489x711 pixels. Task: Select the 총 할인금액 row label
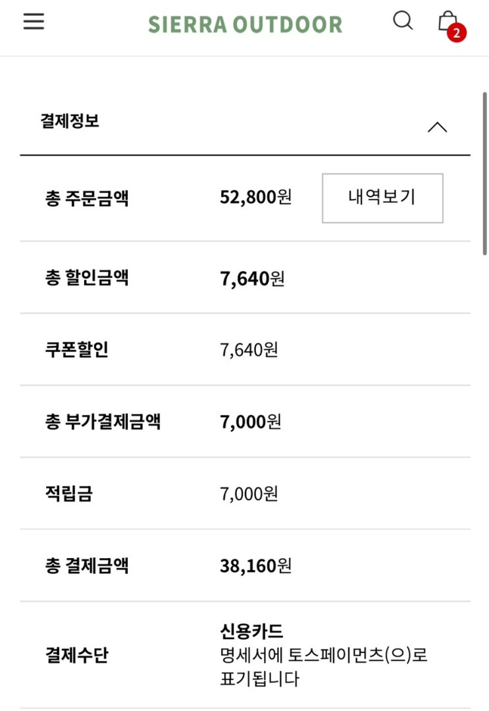coord(86,277)
